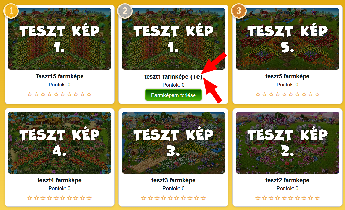This screenshot has height=210, width=345.
Task: Open the Teszt kép 3 thumbnail
Action: coord(173,143)
